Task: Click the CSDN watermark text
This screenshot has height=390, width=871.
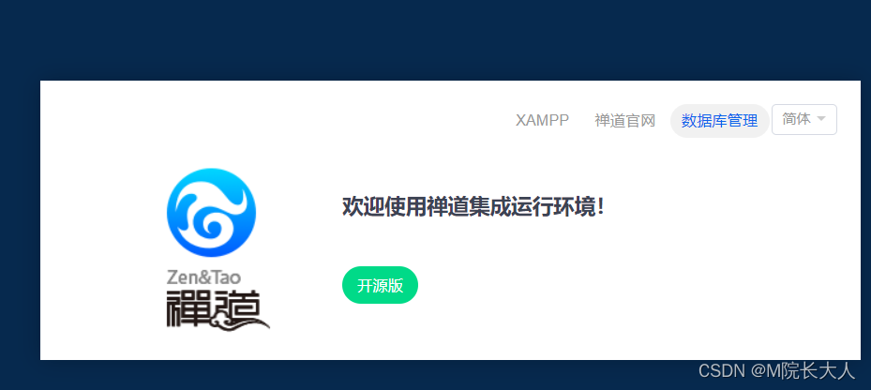Action: coord(721,371)
